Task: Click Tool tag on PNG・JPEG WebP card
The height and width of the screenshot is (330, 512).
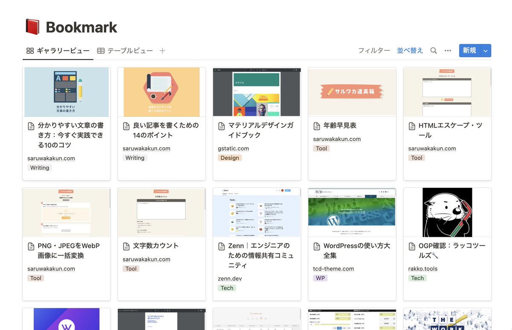Action: pyautogui.click(x=36, y=278)
